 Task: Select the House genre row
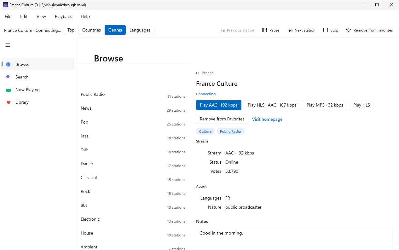point(133,233)
